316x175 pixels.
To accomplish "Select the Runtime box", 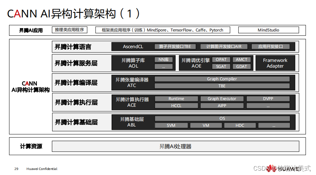I will (176, 99).
